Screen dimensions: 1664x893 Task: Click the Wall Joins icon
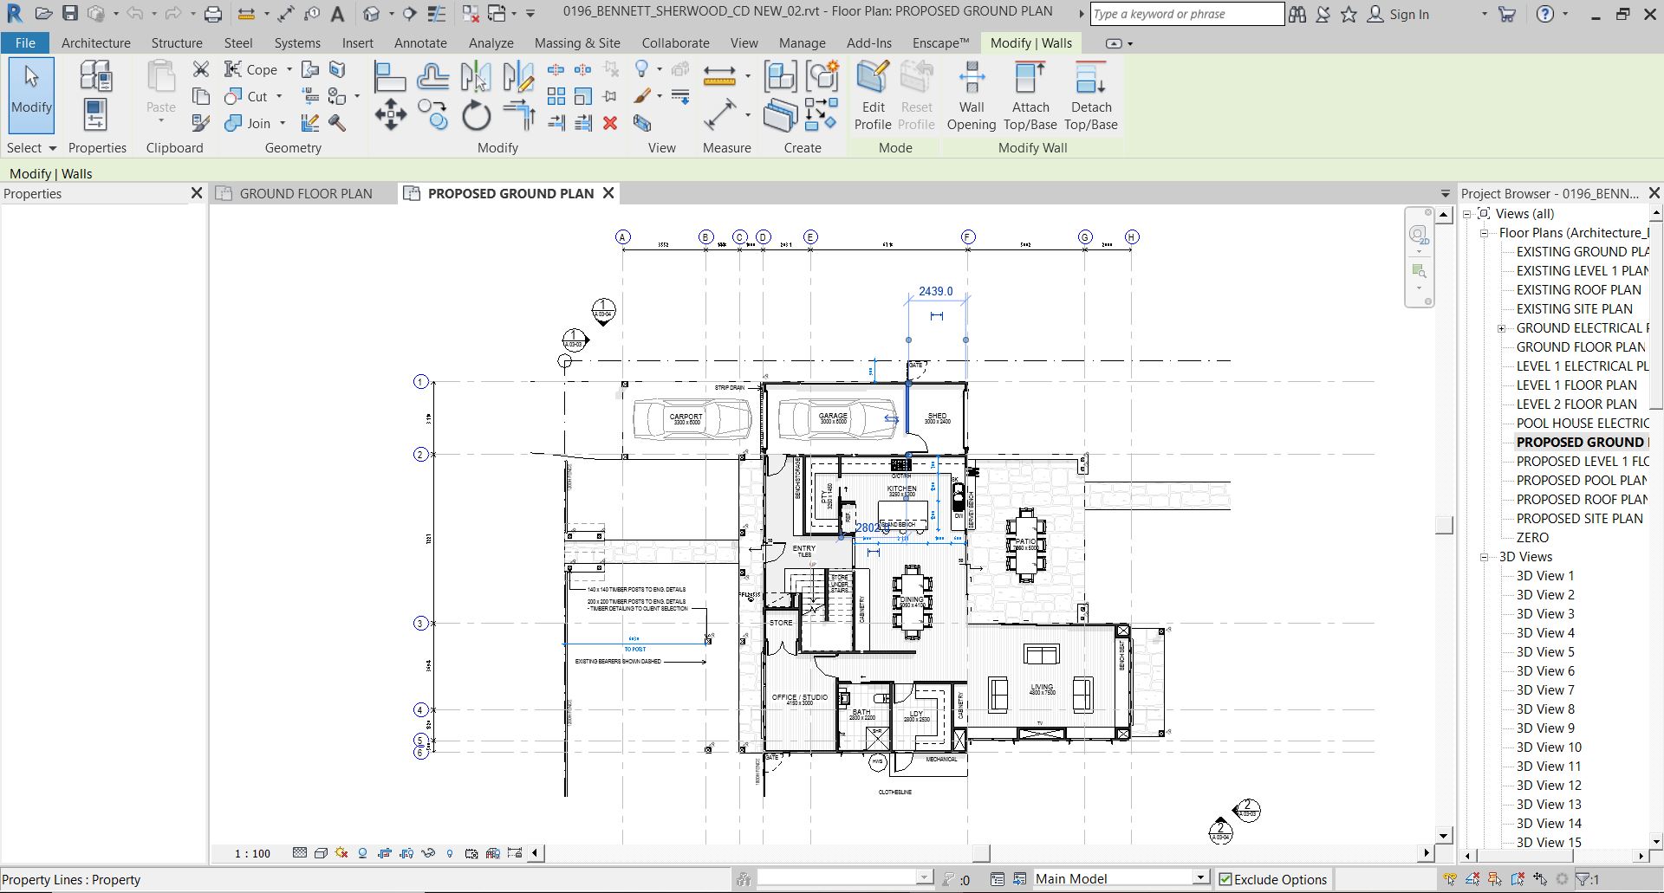[x=310, y=123]
